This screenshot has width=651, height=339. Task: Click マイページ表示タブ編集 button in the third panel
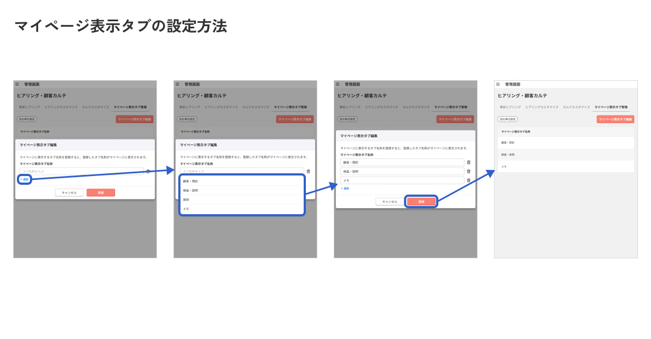pyautogui.click(x=455, y=119)
